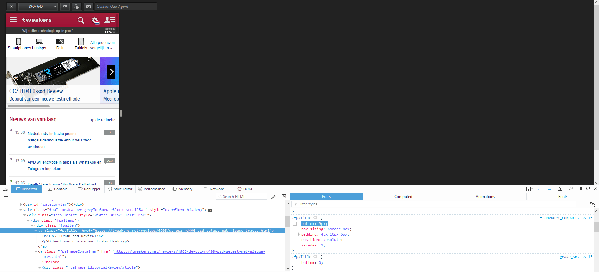Viewport: 599px width, 272px height.
Task: Open the Smartphones category
Action: click(x=19, y=44)
